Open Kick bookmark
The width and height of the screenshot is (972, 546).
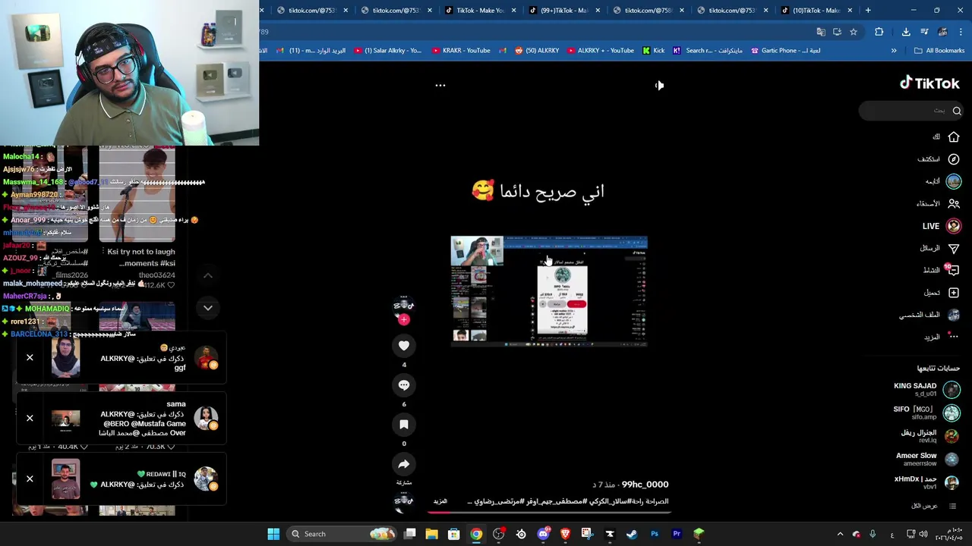653,51
